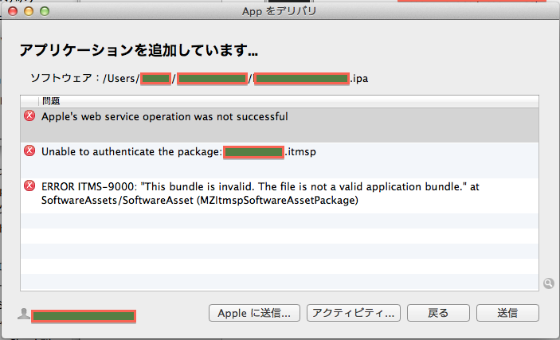Click the "問題" column header

(51, 101)
